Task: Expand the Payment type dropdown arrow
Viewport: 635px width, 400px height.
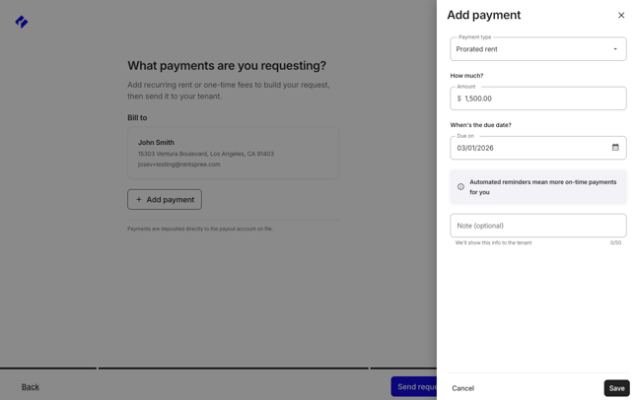Action: (615, 49)
